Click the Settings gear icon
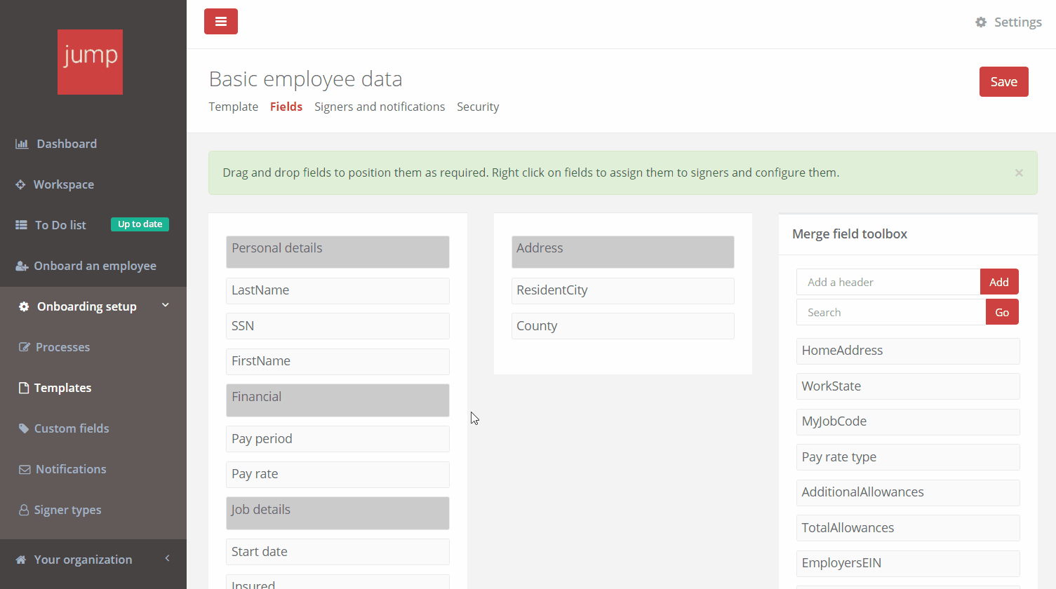 pyautogui.click(x=981, y=22)
